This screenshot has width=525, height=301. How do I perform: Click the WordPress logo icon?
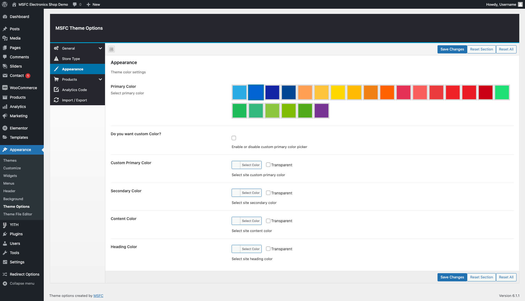pos(5,4)
